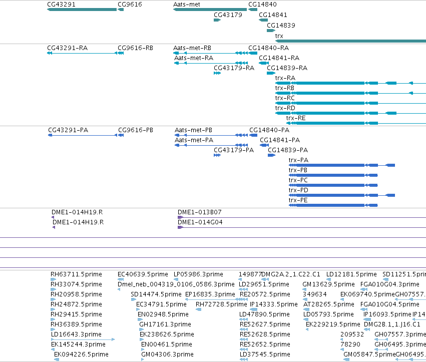The height and width of the screenshot is (362, 426).
Task: Click the trx-RD transcript label
Action: [x=285, y=109]
